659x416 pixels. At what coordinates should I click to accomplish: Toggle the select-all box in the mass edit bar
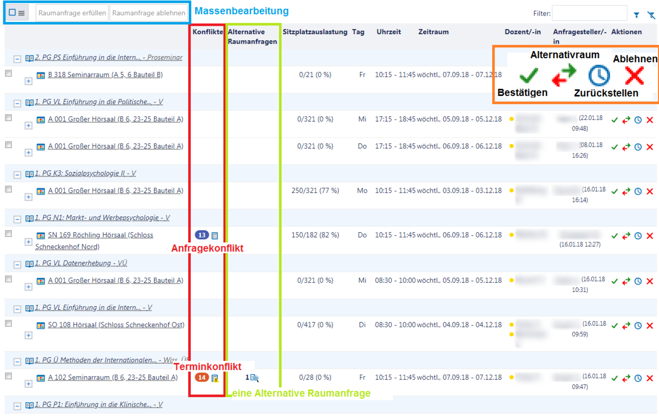(12, 13)
